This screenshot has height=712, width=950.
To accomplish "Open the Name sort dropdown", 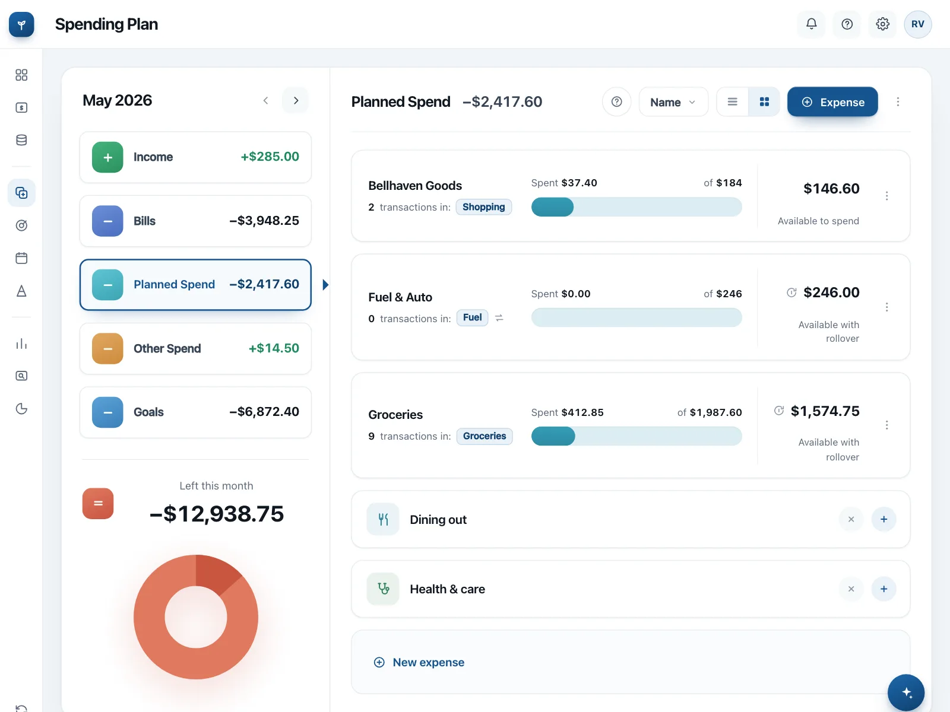I will (673, 102).
